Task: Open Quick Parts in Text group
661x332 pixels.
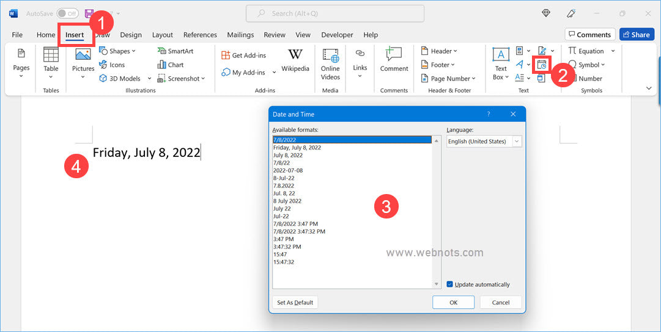Action: [523, 51]
